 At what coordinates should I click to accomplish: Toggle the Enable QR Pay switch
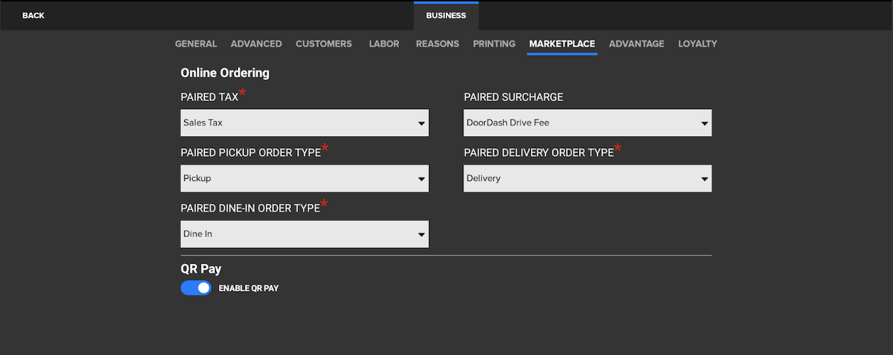click(196, 288)
